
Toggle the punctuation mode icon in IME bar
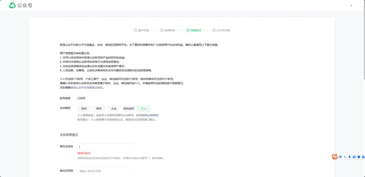345,157
